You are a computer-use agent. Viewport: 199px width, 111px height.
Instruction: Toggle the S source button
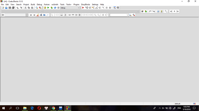click(103, 15)
